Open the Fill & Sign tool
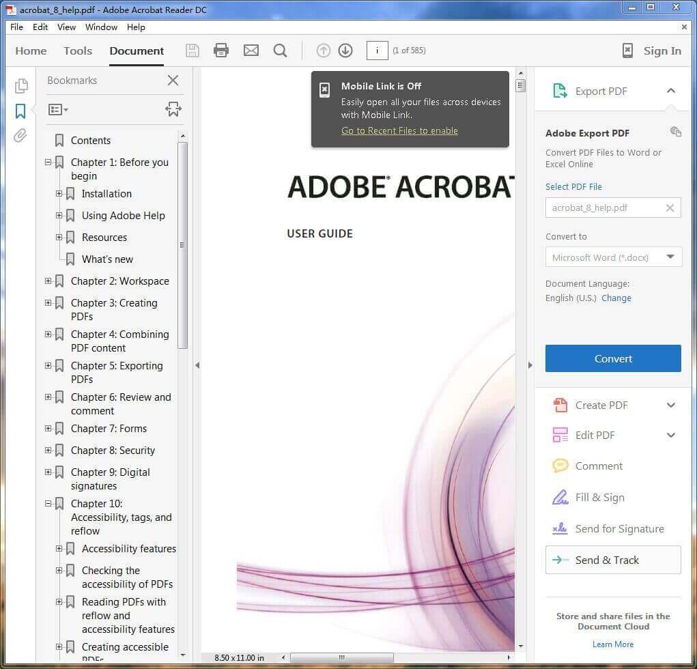Screen dimensions: 697x669 pos(599,497)
